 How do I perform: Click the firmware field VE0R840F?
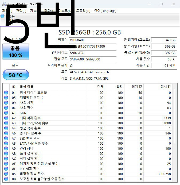click(x=93, y=40)
